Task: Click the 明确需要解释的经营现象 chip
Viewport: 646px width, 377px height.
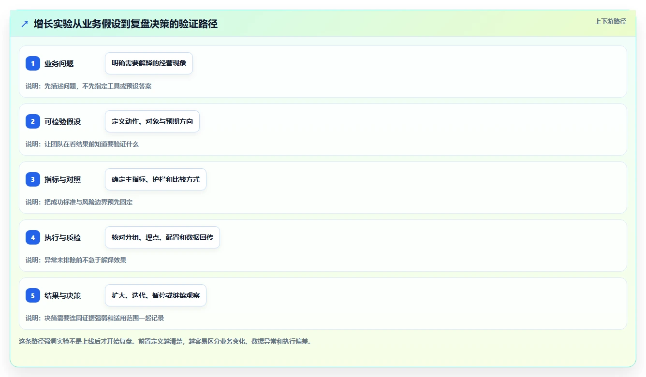Action: (149, 63)
